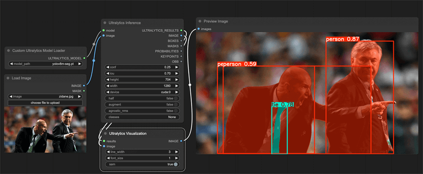Click the width value 1280
423x174 pixels.
pos(168,86)
